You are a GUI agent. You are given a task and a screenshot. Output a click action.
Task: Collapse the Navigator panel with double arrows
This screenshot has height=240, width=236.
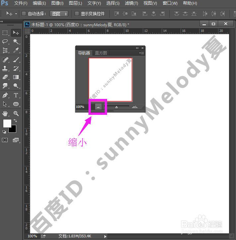pos(137,48)
